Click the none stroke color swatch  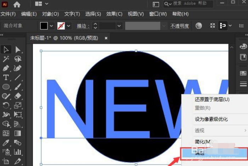click(x=61, y=26)
